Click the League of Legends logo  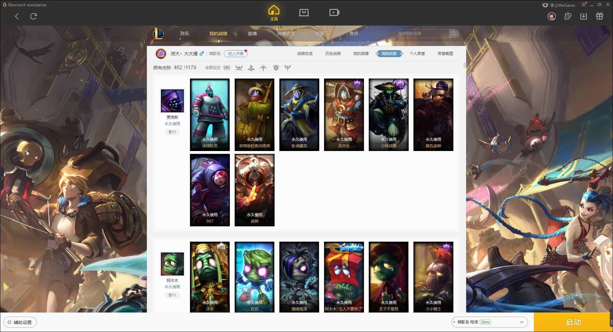pyautogui.click(x=158, y=34)
